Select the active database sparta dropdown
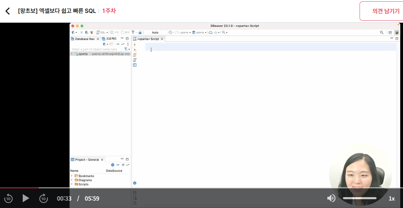The image size is (403, 208). 199,33
